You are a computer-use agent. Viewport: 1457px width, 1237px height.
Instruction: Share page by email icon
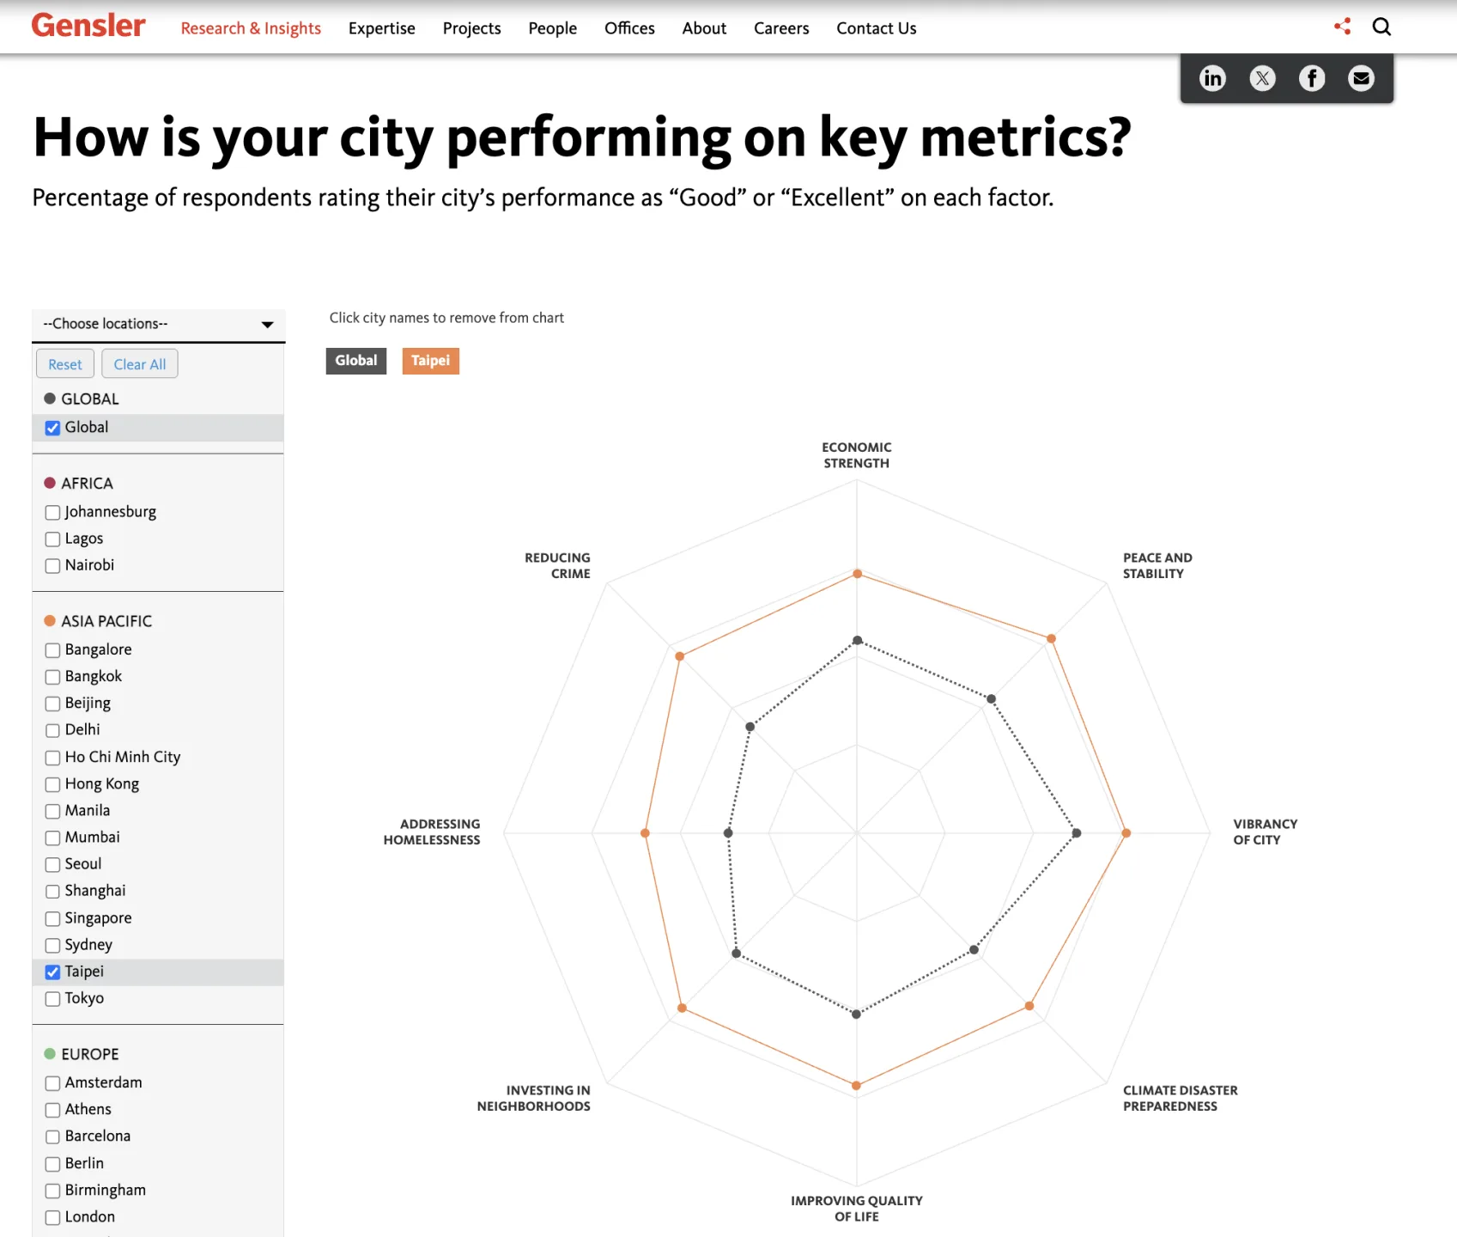[1361, 79]
